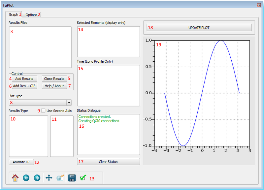Start the Animate LP button
Screen dimensions: 264x190
pyautogui.click(x=21, y=162)
